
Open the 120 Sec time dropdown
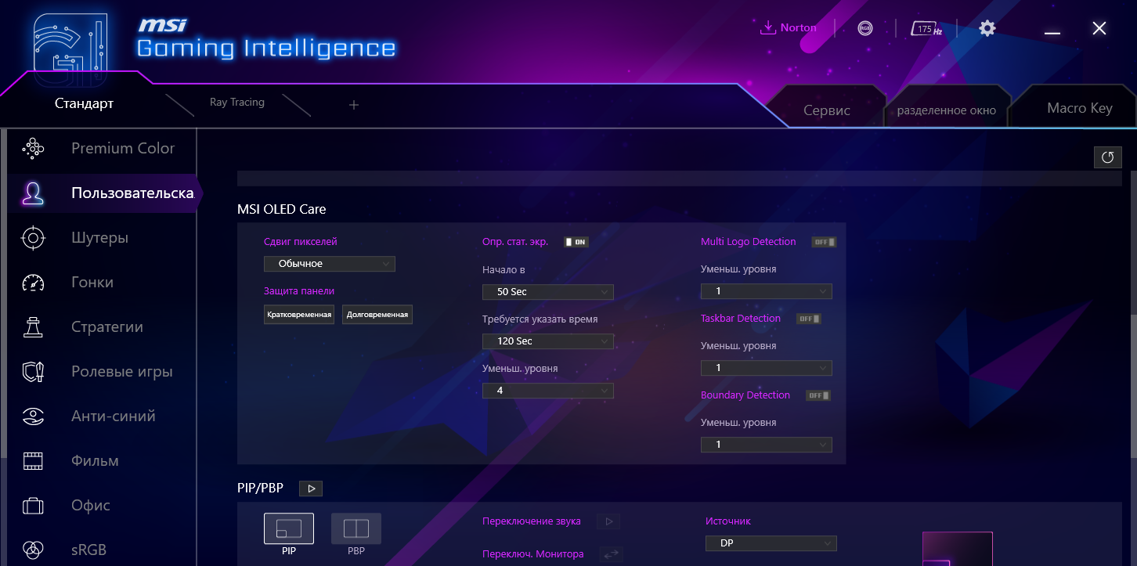click(x=548, y=341)
